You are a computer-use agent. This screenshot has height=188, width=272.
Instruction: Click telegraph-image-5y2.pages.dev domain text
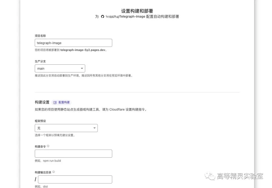pyautogui.click(x=83, y=50)
